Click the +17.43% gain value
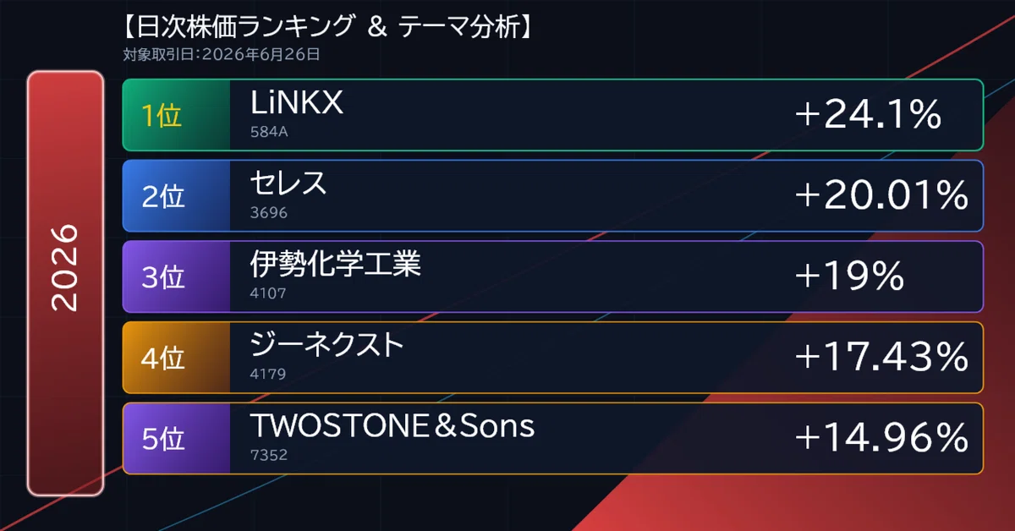Screen dimensions: 1015x531 coord(881,358)
